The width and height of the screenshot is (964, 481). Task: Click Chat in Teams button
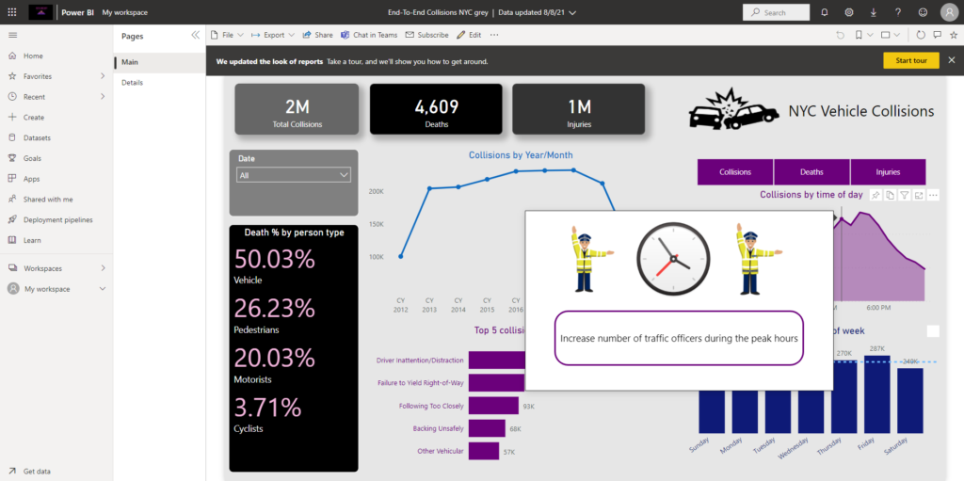click(x=369, y=35)
